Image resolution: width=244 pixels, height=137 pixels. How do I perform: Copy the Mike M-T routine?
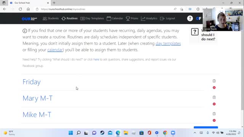coord(214,114)
